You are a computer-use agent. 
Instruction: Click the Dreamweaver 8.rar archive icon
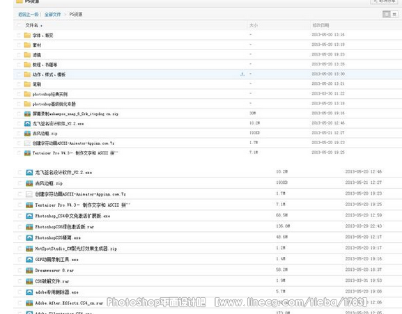coord(29,270)
